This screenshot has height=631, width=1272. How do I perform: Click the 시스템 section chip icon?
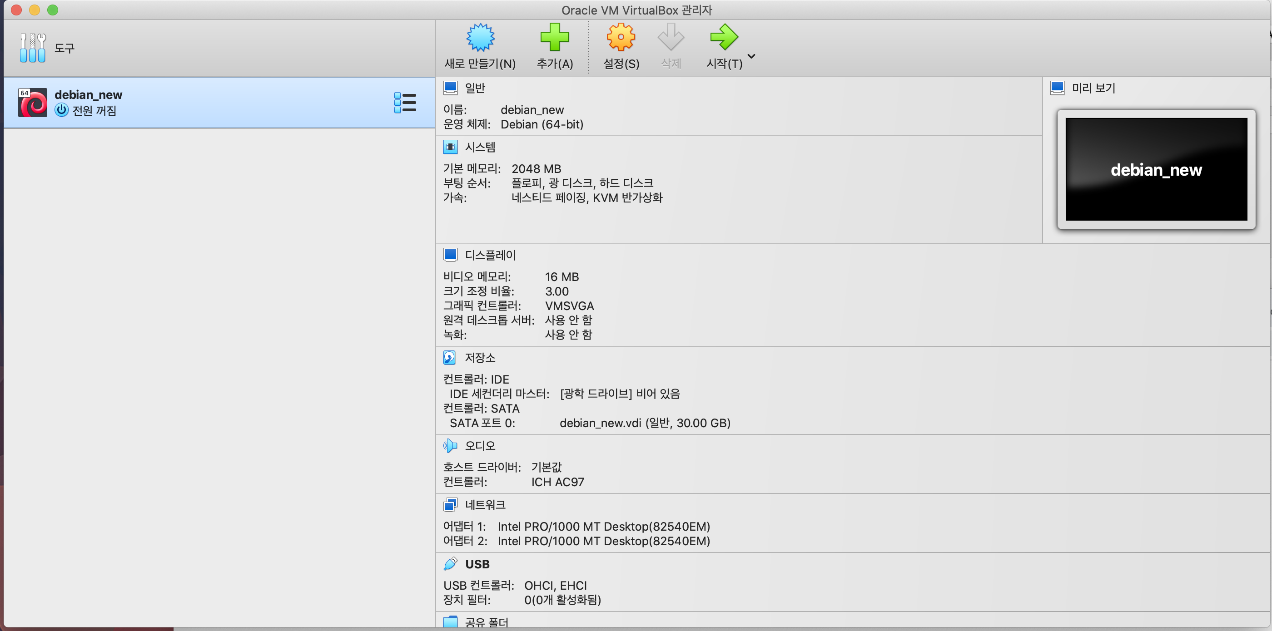[x=450, y=147]
